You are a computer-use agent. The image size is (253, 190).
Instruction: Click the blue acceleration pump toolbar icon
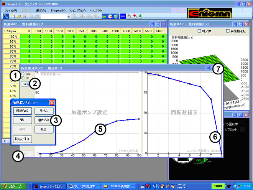pyautogui.click(x=123, y=17)
